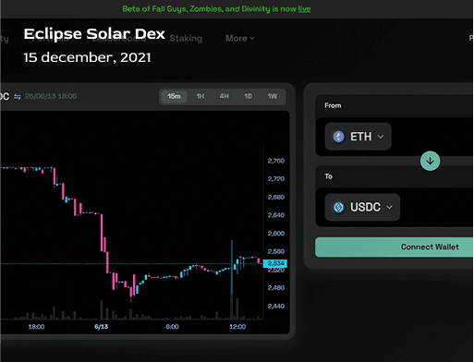Follow the green 'live' banner link
Image resolution: width=474 pixels, height=362 pixels.
[304, 9]
